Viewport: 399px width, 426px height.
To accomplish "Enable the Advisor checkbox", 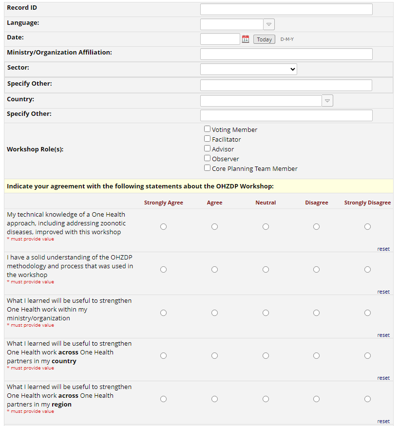I will tap(208, 148).
